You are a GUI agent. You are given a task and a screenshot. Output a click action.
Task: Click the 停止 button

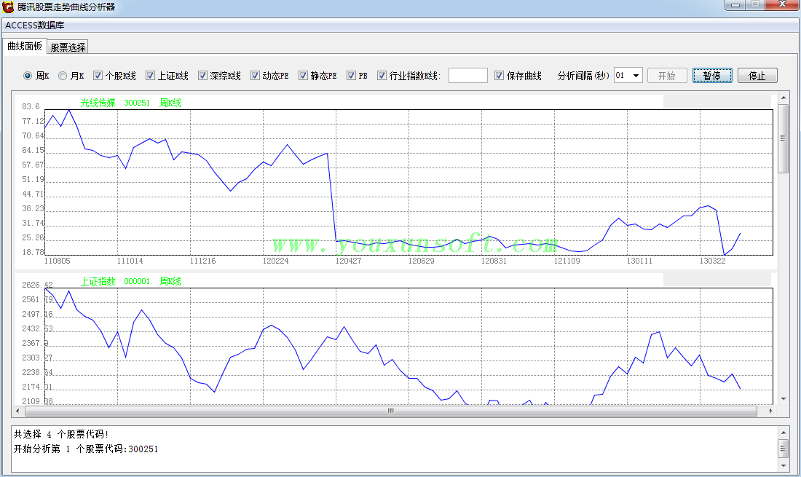757,76
